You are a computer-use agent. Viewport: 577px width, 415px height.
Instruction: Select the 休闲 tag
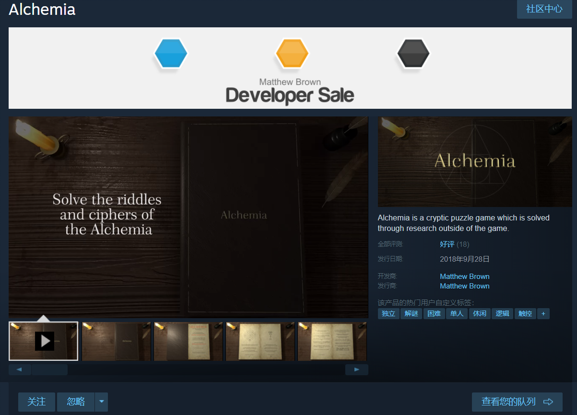(480, 313)
